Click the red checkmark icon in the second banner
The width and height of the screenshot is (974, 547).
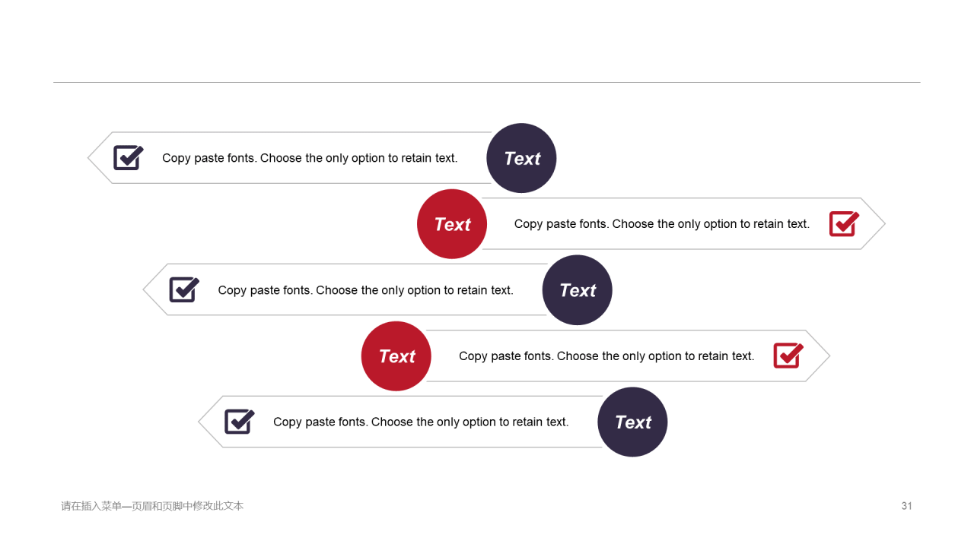coord(844,223)
